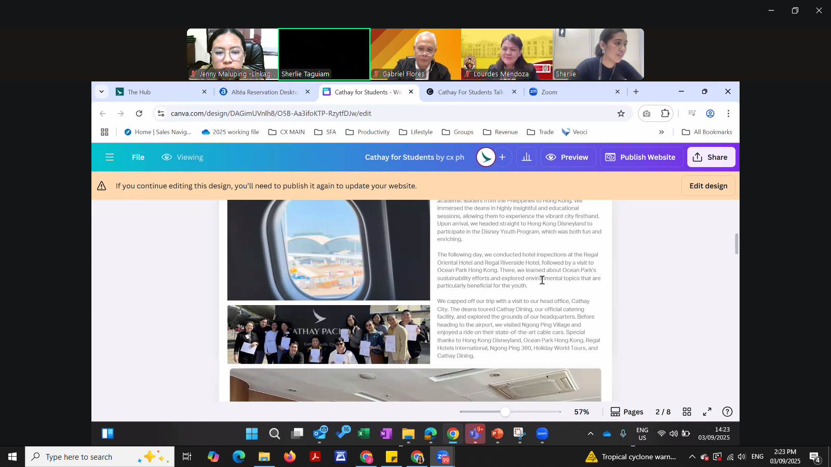Bookmark this page with the star icon
Viewport: 831px width, 467px height.
[x=621, y=114]
